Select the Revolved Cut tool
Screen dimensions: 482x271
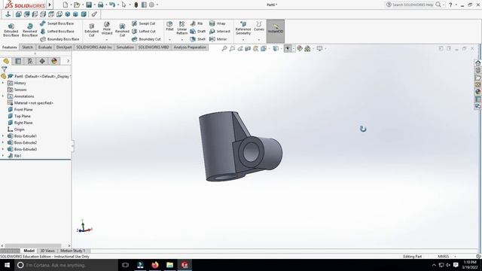click(x=122, y=30)
